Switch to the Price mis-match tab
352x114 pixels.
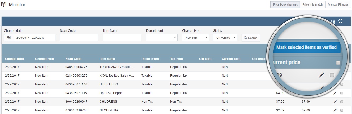(313, 4)
